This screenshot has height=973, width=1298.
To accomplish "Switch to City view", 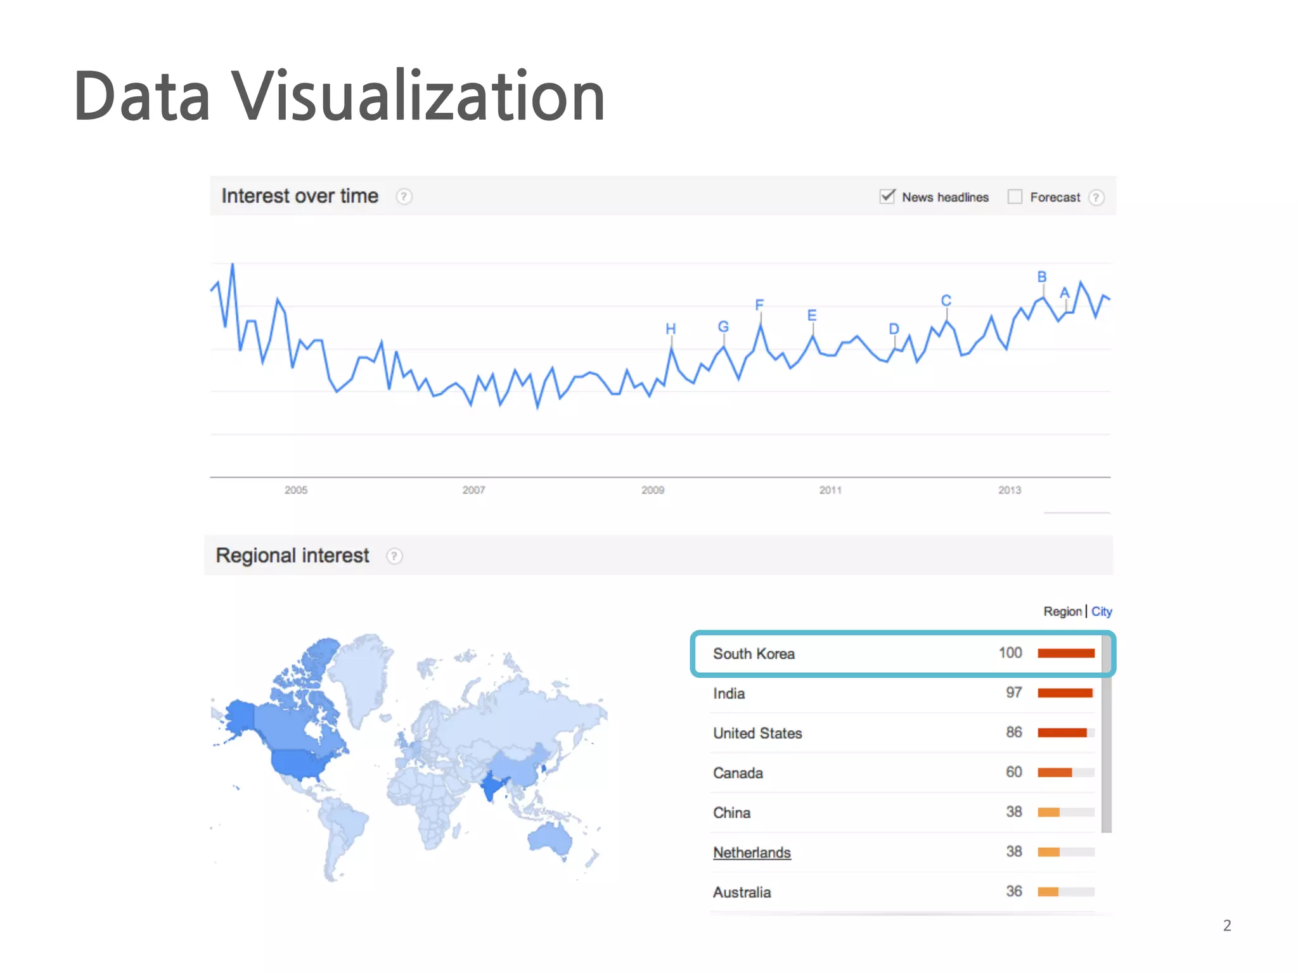I will point(1101,611).
